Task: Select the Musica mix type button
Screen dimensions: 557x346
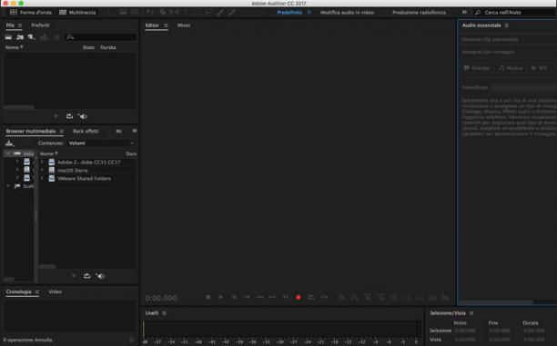Action: tap(510, 68)
